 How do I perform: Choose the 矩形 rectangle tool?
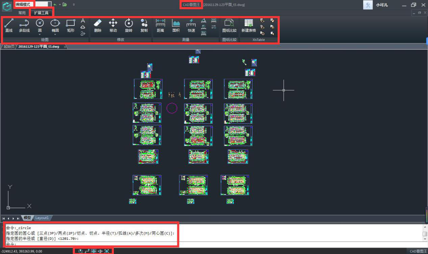pos(70,26)
